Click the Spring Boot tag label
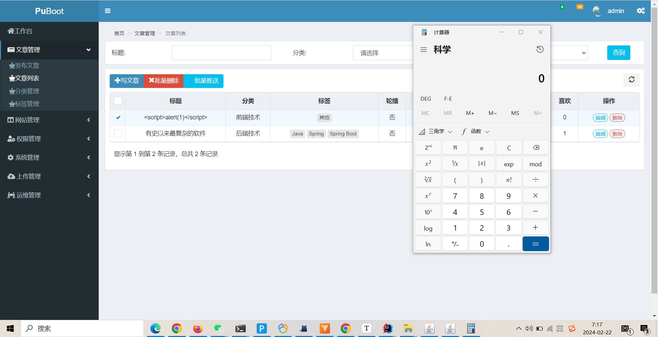Image resolution: width=658 pixels, height=337 pixels. point(343,134)
